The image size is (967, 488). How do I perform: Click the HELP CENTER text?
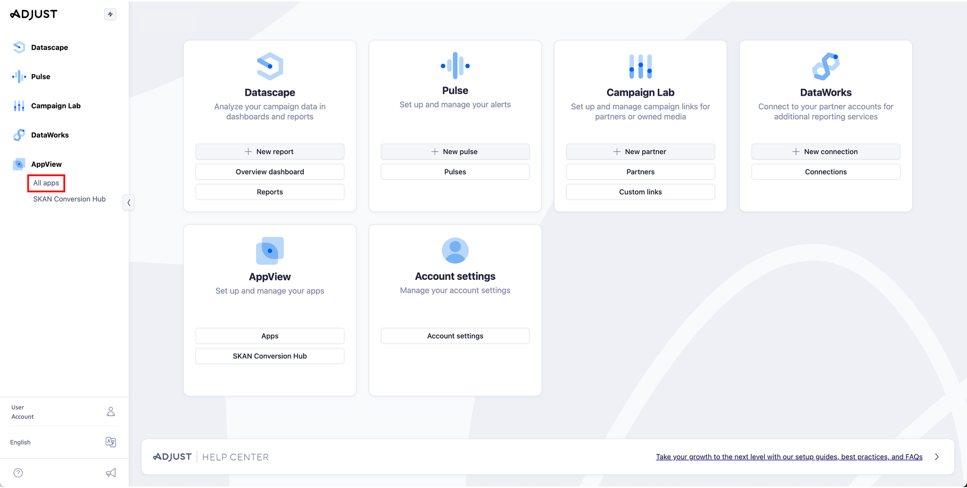tap(236, 457)
